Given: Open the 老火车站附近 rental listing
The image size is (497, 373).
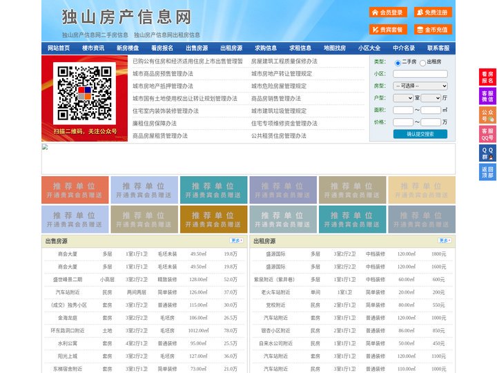Looking at the screenshot, I should (275, 292).
